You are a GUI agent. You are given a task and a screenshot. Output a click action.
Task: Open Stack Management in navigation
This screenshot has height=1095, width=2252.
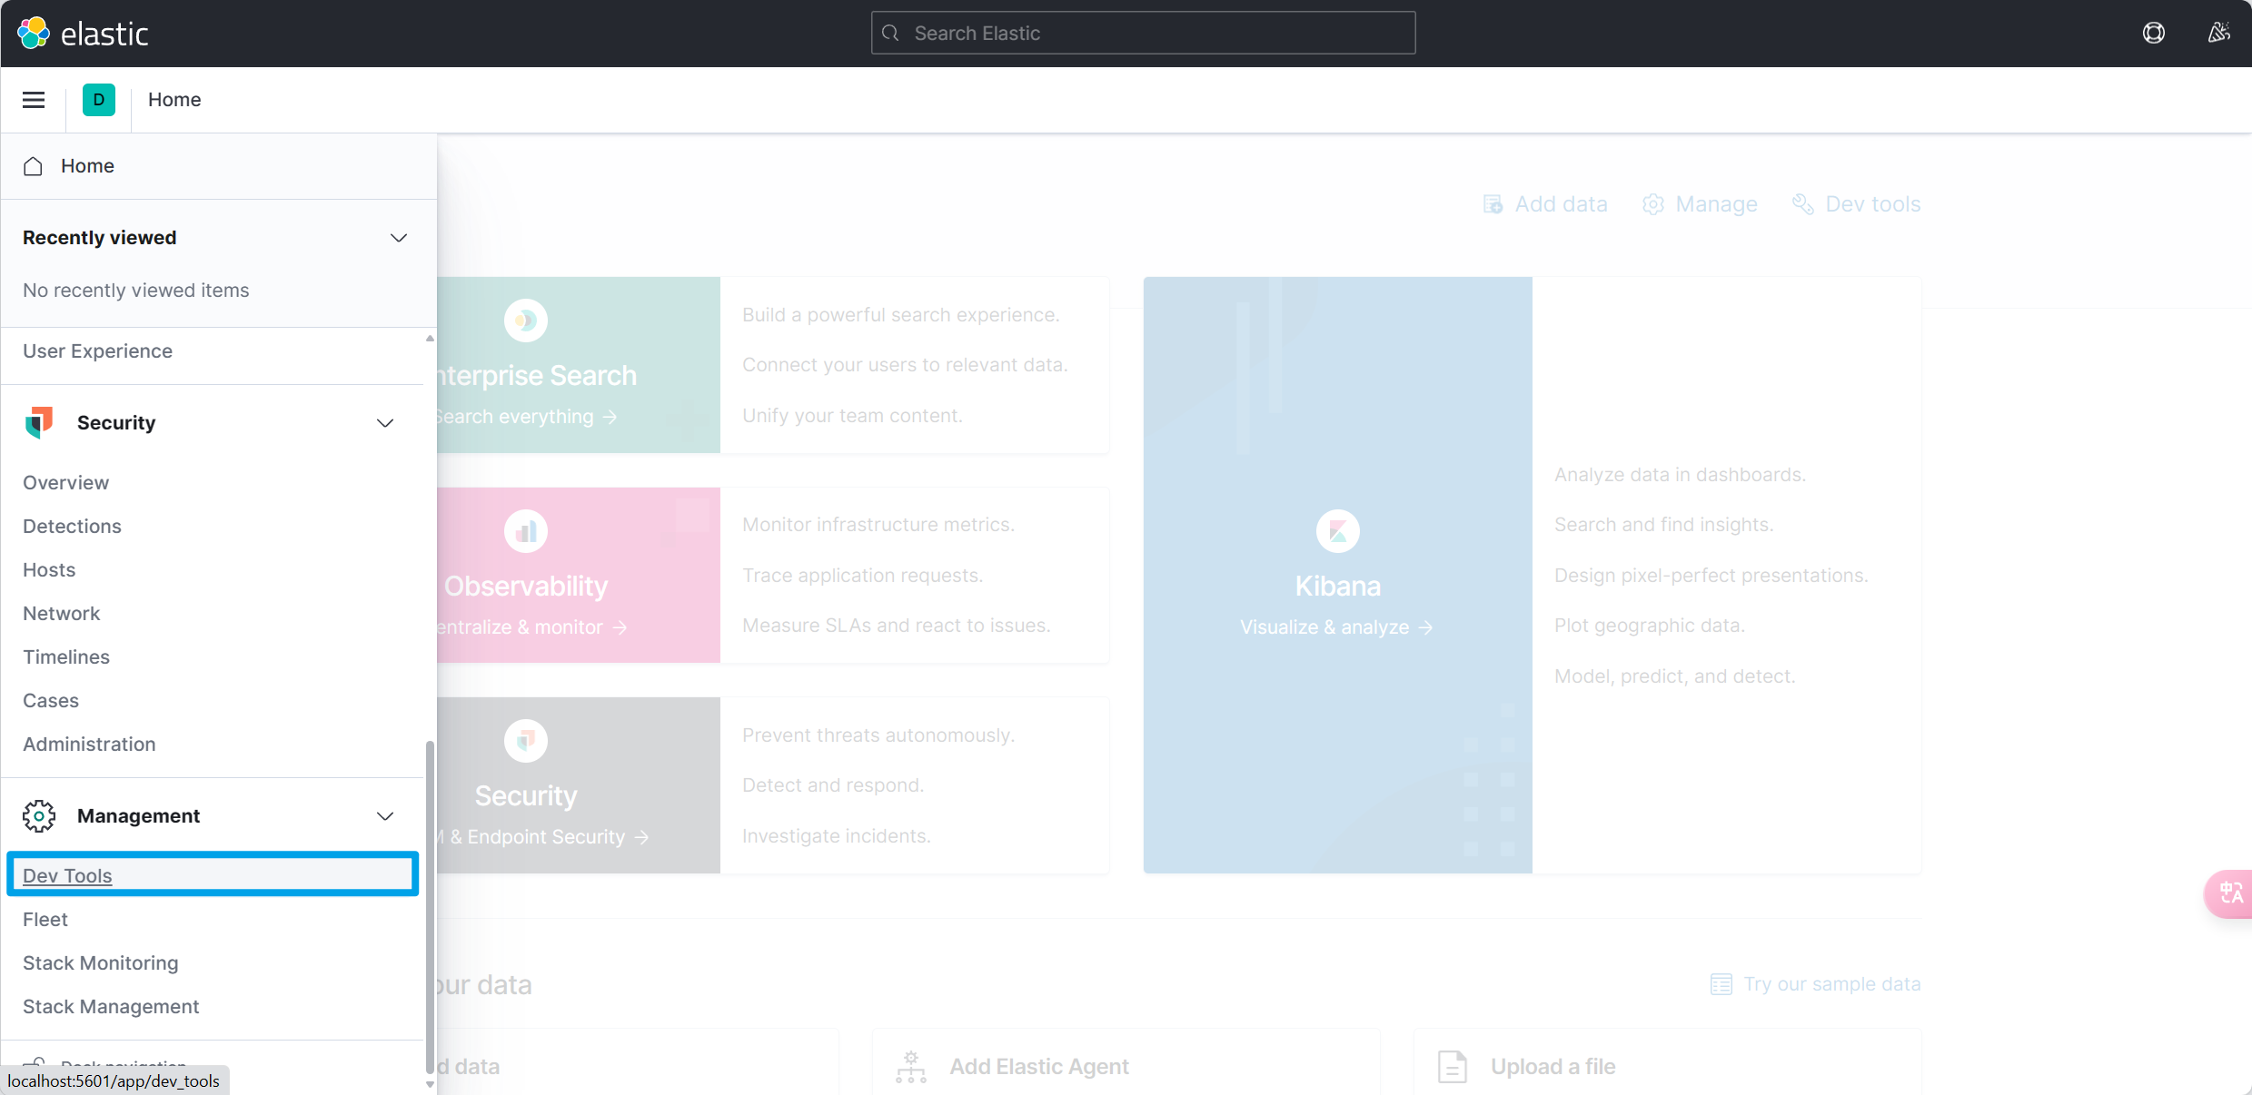(111, 1006)
